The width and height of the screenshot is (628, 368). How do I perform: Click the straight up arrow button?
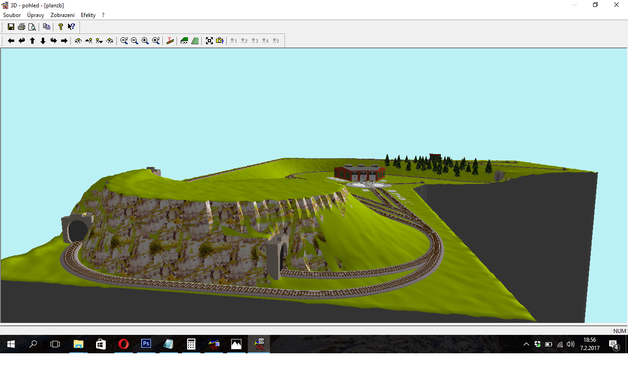point(33,41)
